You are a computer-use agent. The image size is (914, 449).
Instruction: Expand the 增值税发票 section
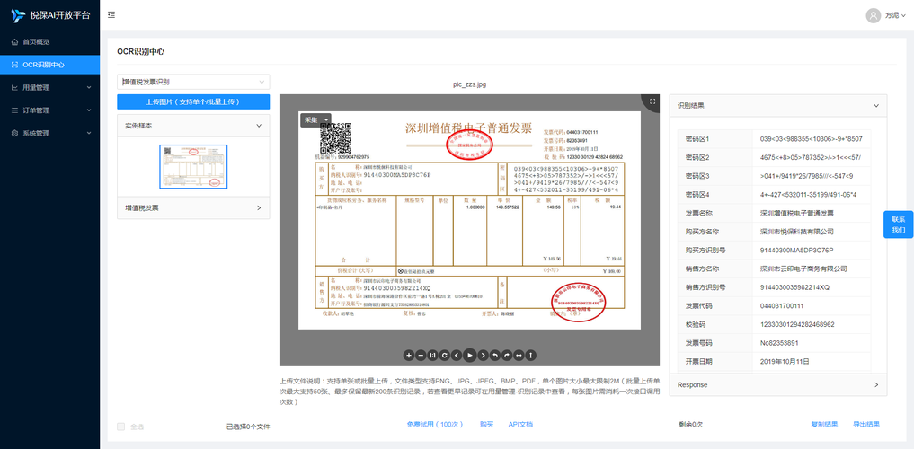(193, 207)
